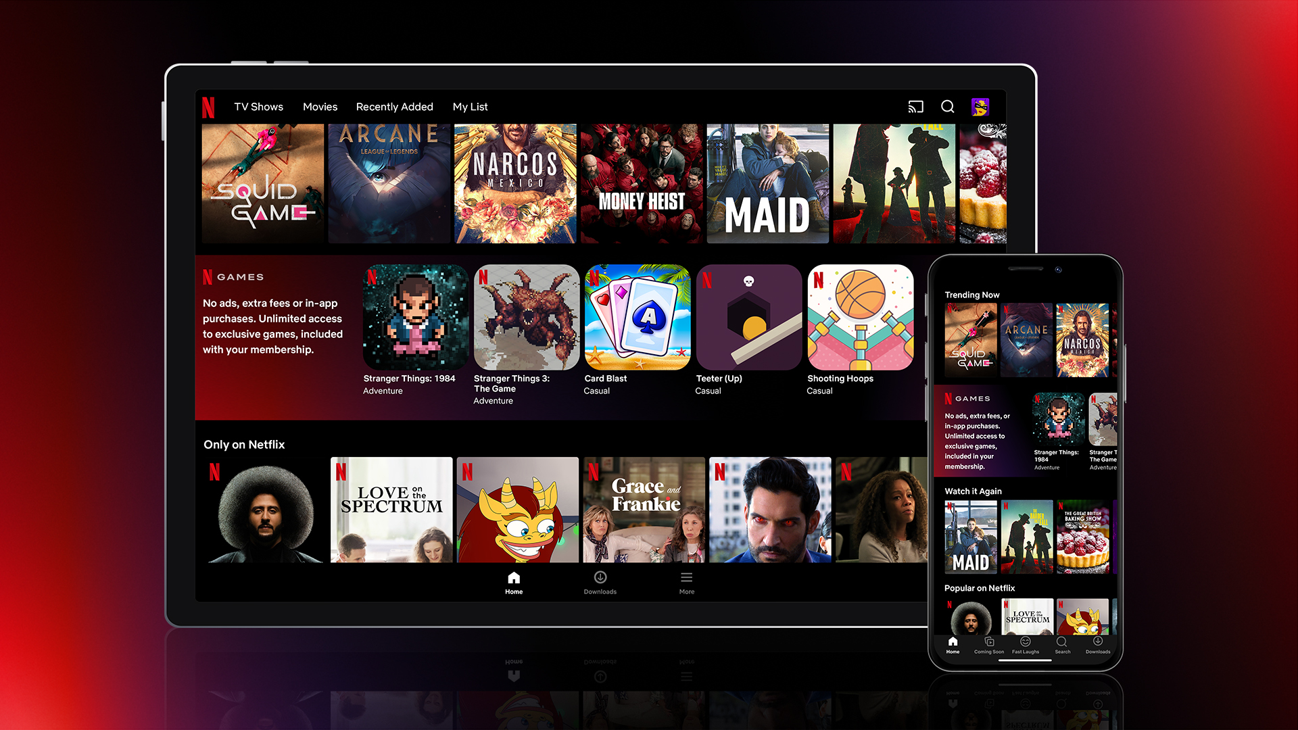The image size is (1298, 730).
Task: Click the profile avatar icon
Action: tap(981, 107)
